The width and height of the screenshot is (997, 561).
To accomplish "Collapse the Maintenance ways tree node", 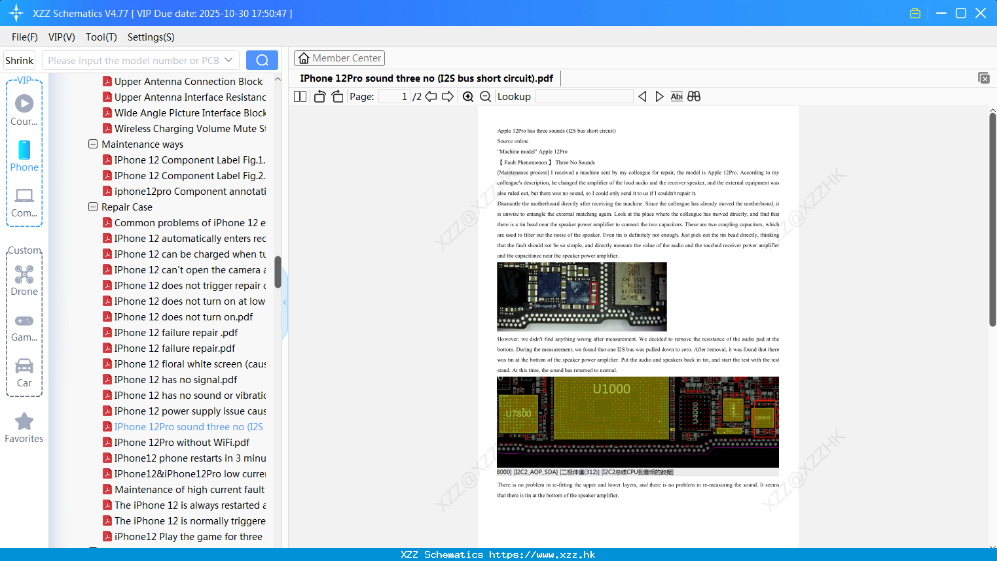I will coord(93,144).
